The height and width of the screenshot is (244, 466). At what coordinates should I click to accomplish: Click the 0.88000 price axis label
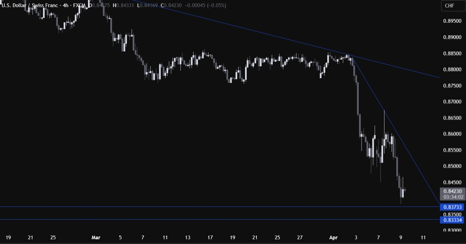click(450, 69)
